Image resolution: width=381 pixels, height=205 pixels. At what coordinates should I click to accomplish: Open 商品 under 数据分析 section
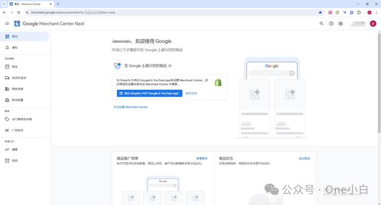point(24,161)
